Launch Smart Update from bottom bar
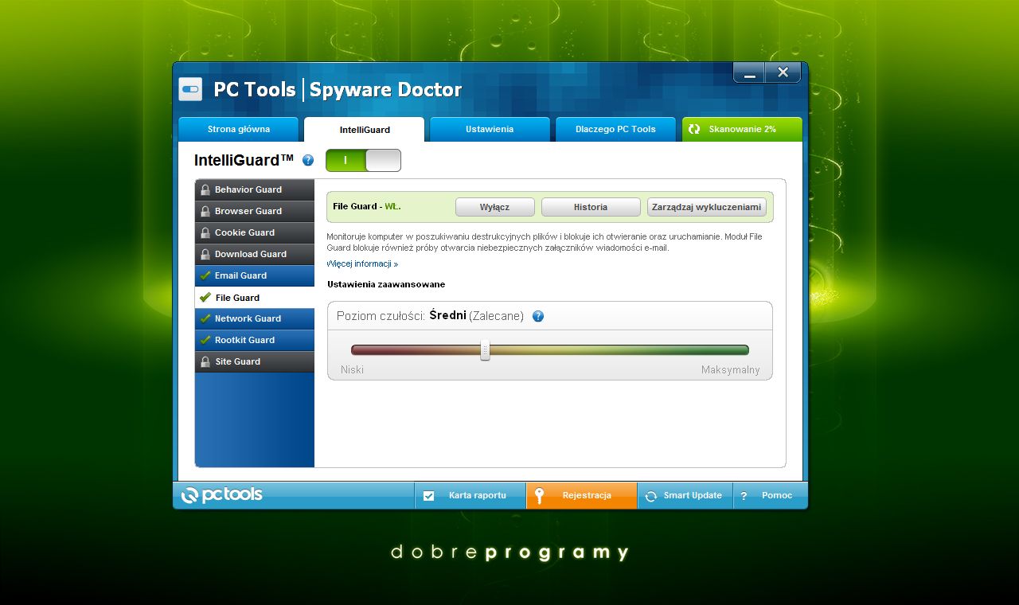 point(685,495)
